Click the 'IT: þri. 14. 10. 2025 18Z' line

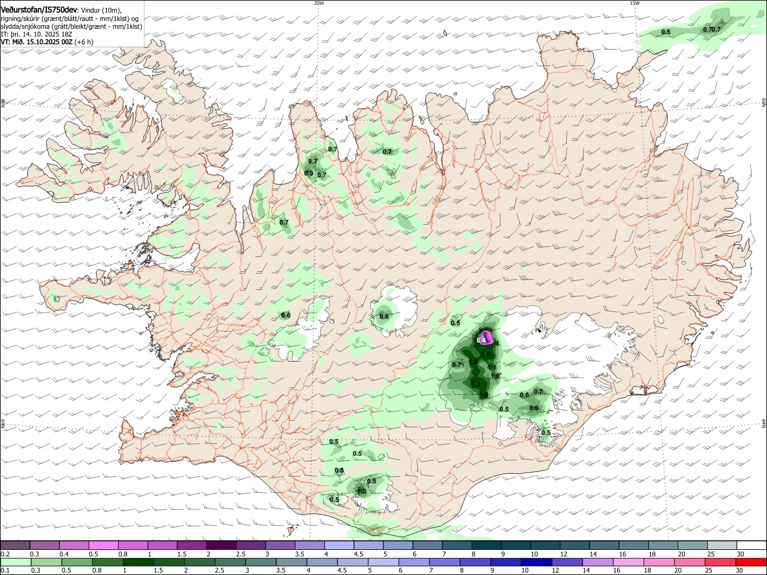[36, 35]
